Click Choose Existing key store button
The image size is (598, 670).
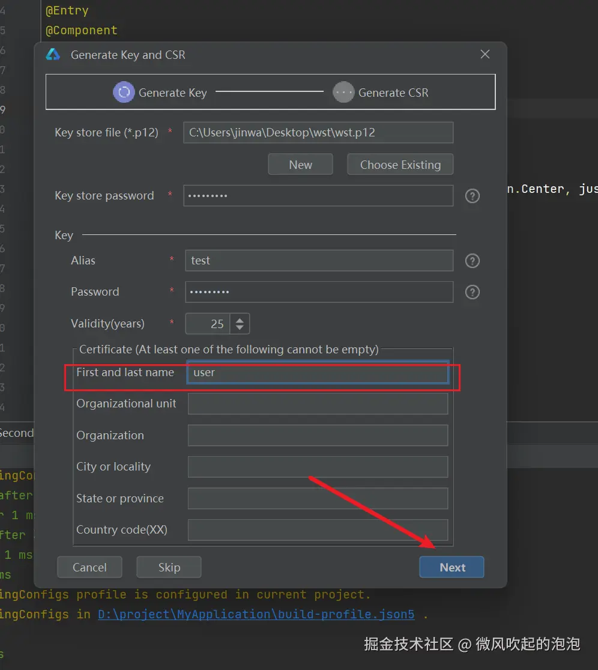pos(400,165)
